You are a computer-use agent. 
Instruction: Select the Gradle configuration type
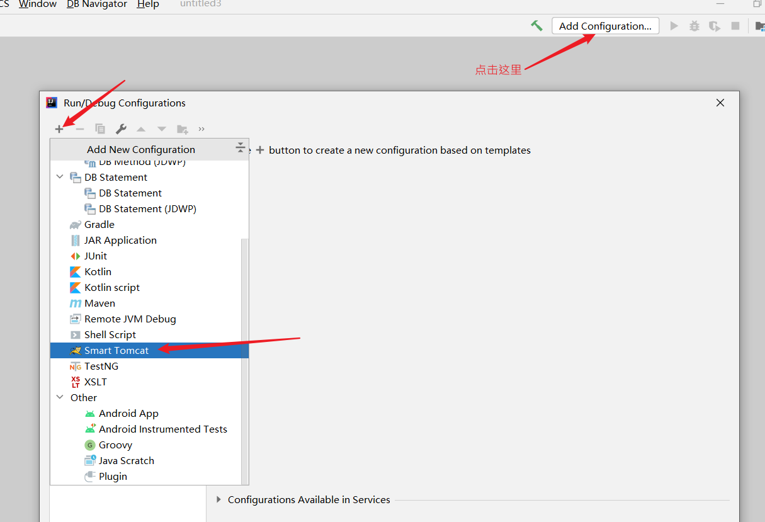click(99, 225)
